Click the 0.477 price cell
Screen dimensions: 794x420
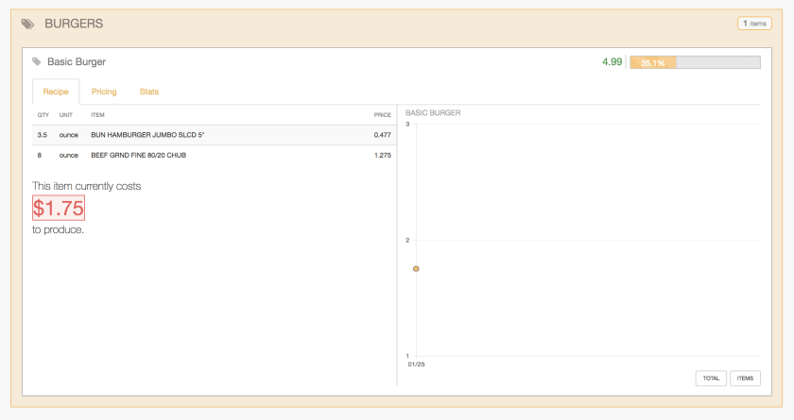[382, 135]
